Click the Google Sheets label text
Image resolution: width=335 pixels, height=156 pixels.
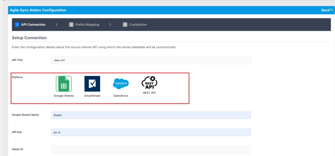(x=64, y=96)
